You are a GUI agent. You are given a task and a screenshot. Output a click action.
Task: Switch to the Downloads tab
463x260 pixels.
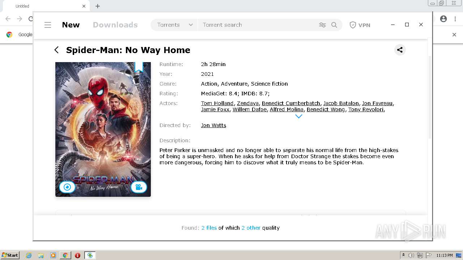[115, 25]
